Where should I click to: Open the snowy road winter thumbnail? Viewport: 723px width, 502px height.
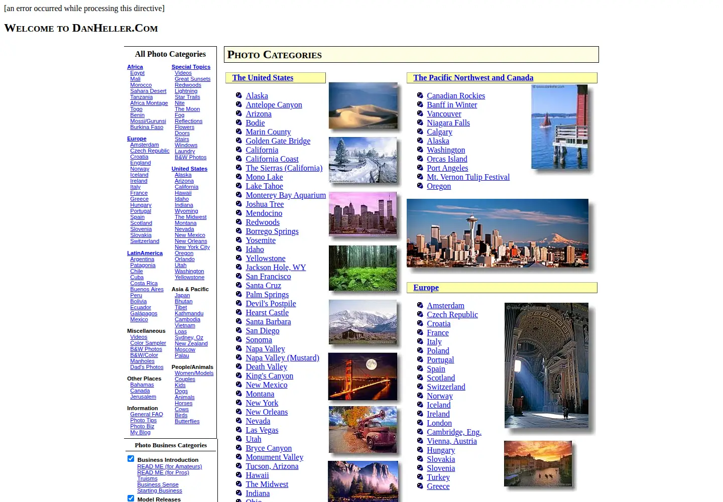coord(363,160)
